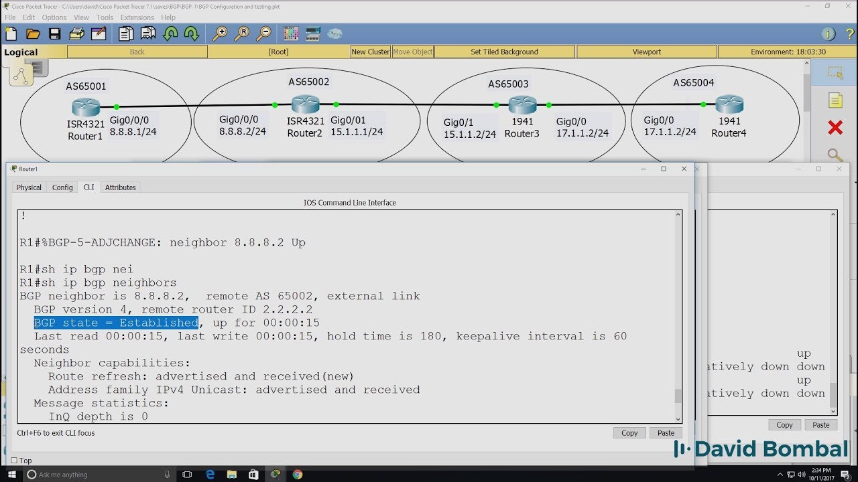Open the drawing palette icon
The height and width of the screenshot is (482, 858).
291,33
